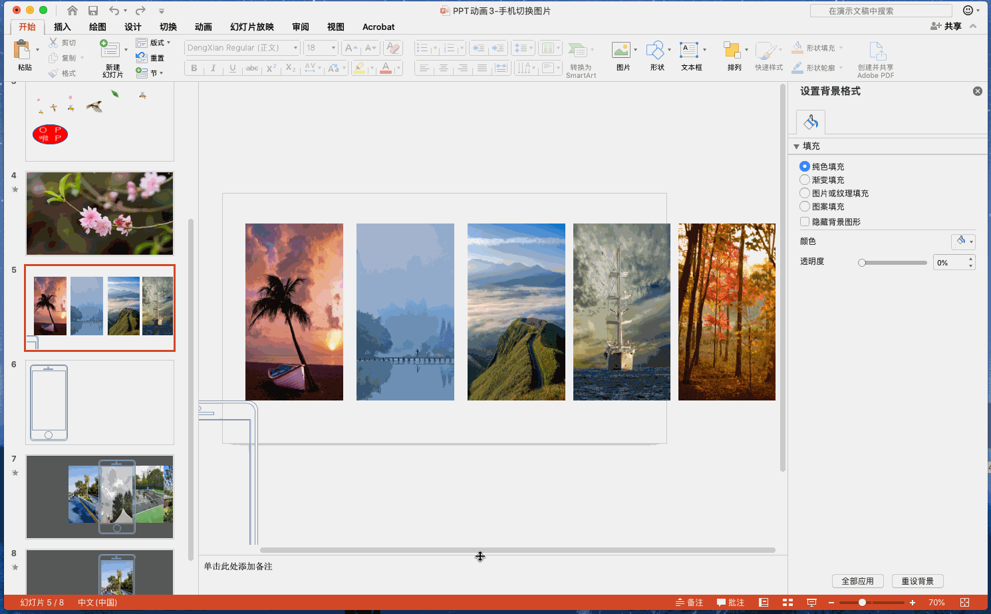Clear all text formatting
This screenshot has width=991, height=614.
click(393, 48)
